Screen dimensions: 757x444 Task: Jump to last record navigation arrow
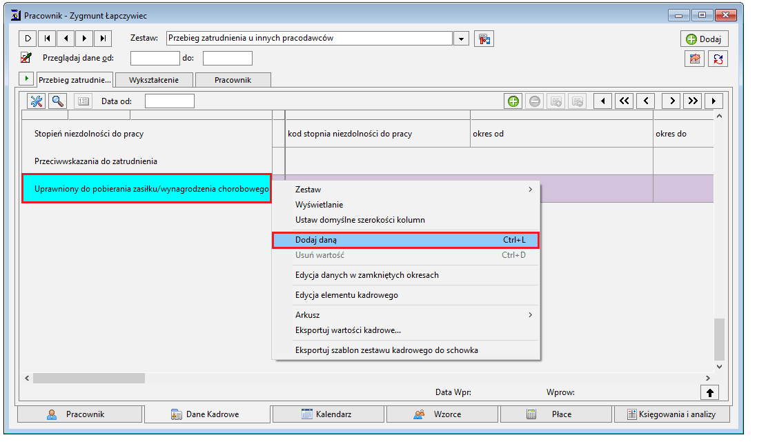pyautogui.click(x=103, y=39)
